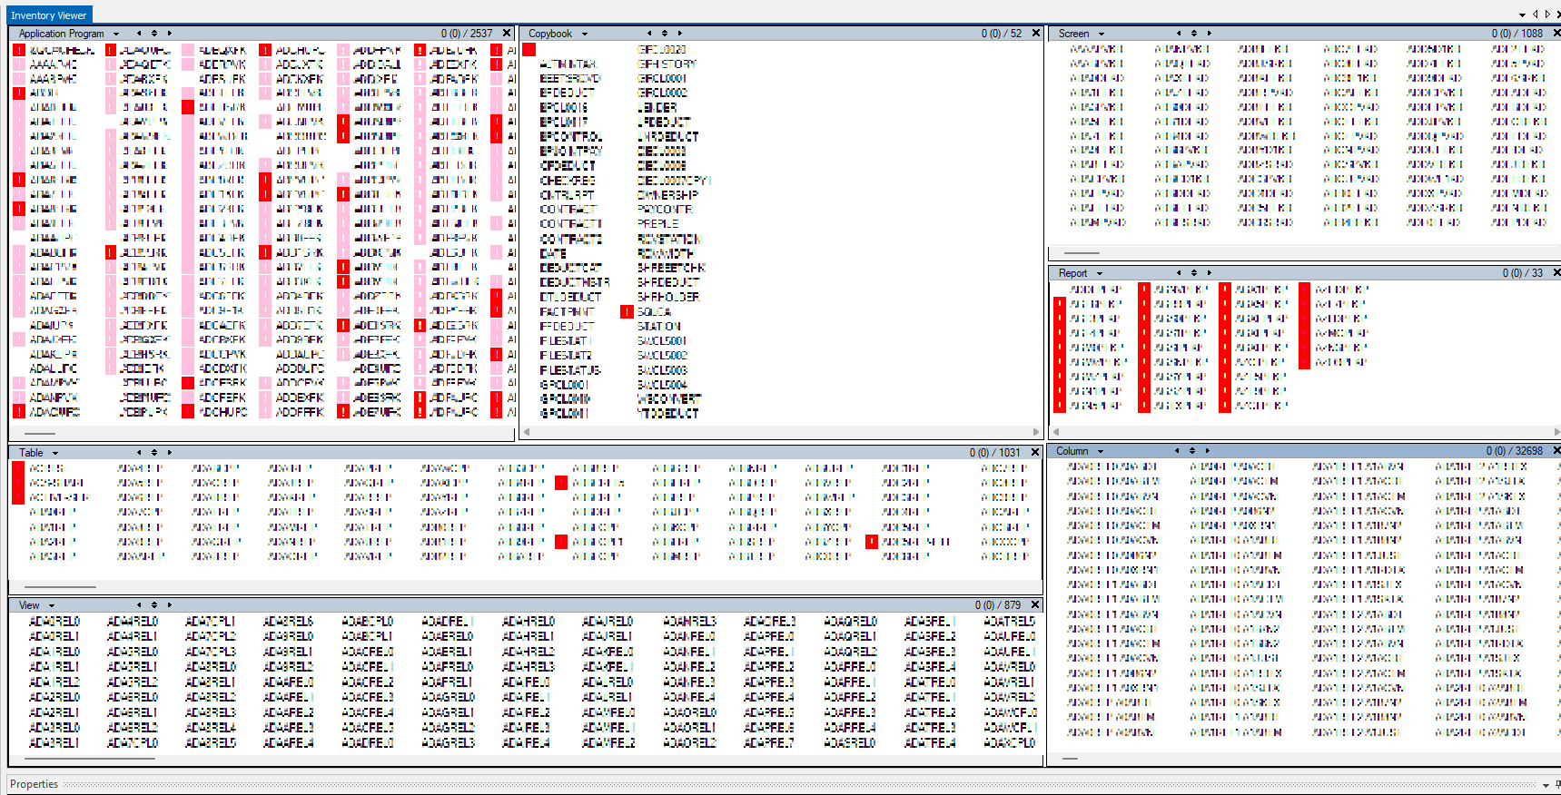The image size is (1561, 795).
Task: Click tab-scroll right arrow at top right
Action: tap(1548, 15)
